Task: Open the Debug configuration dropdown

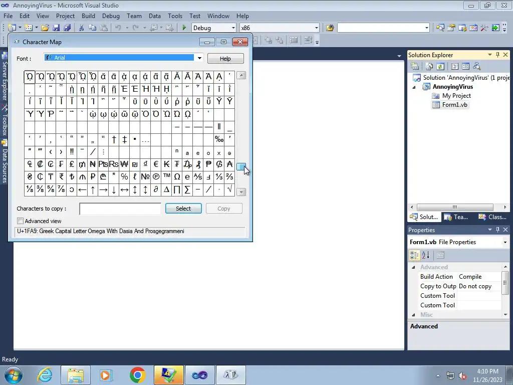Action: pyautogui.click(x=233, y=28)
